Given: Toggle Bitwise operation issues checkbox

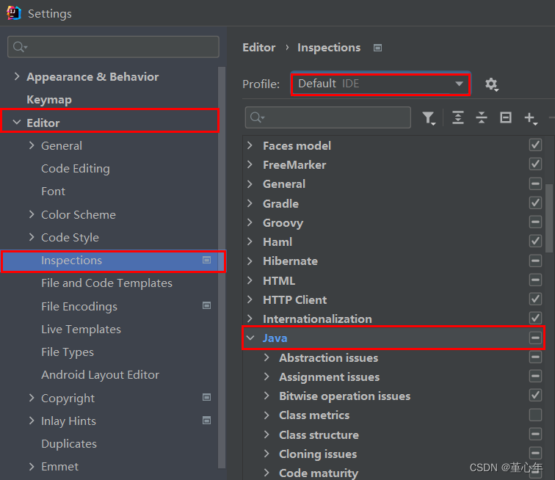Looking at the screenshot, I should (x=535, y=395).
